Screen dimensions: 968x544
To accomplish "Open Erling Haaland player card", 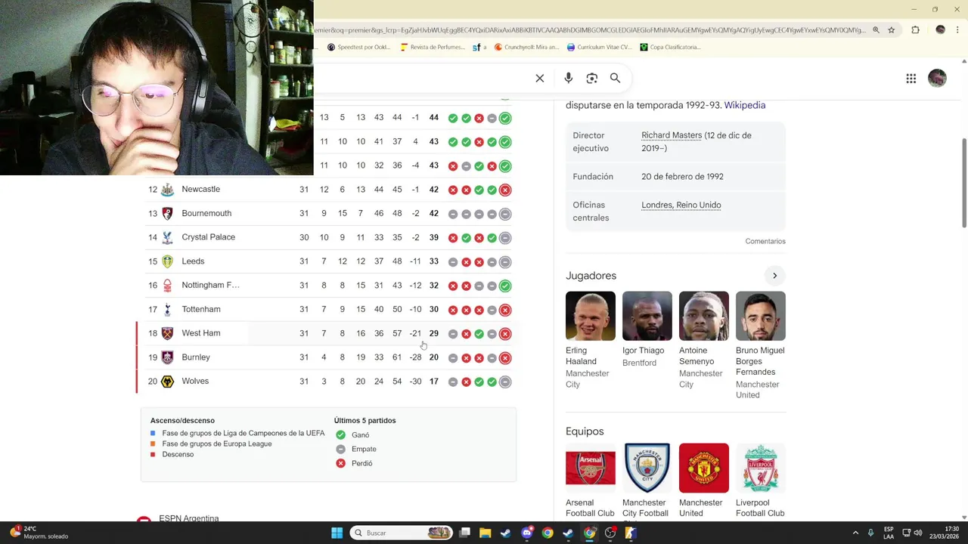I will click(591, 340).
